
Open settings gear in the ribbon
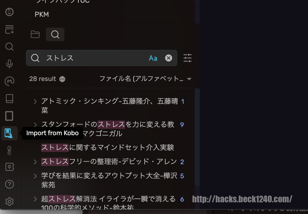tap(9, 202)
